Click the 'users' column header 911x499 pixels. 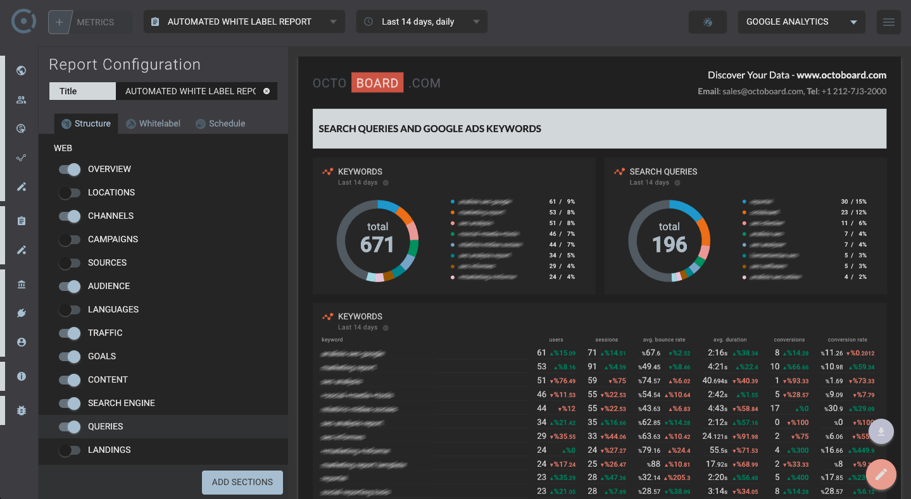coord(556,340)
